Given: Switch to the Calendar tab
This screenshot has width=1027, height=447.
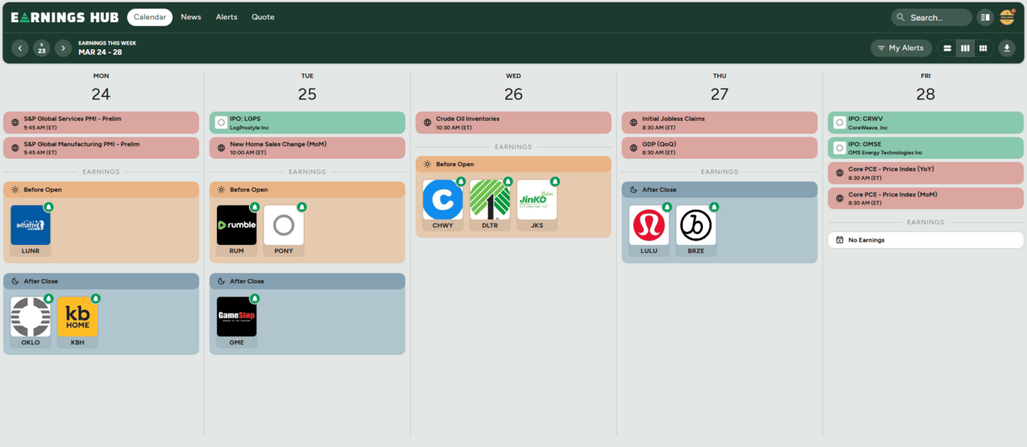Looking at the screenshot, I should tap(149, 17).
